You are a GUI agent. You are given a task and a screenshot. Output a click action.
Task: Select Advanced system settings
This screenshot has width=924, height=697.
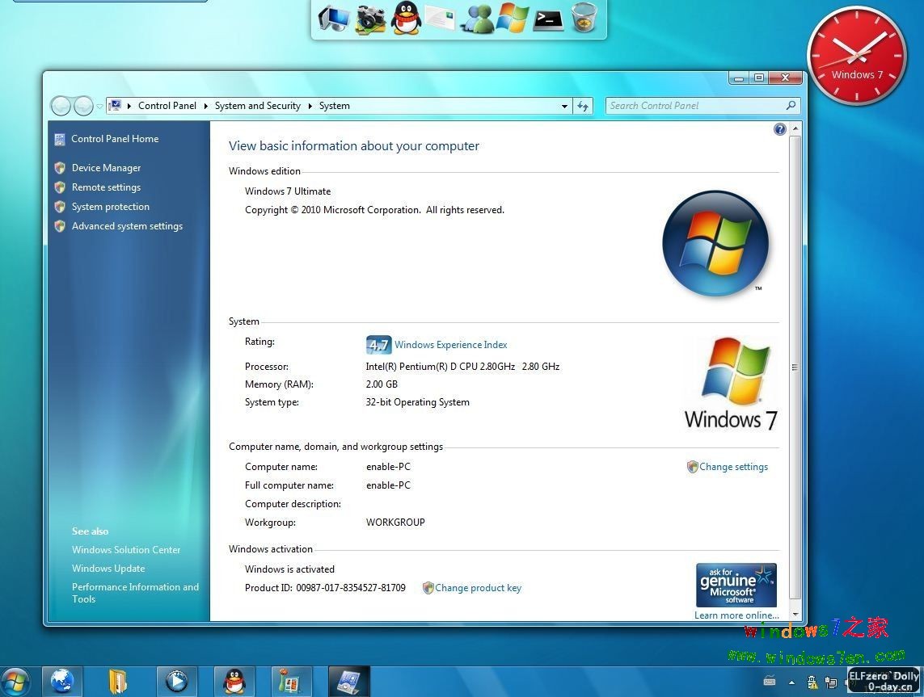tap(127, 225)
